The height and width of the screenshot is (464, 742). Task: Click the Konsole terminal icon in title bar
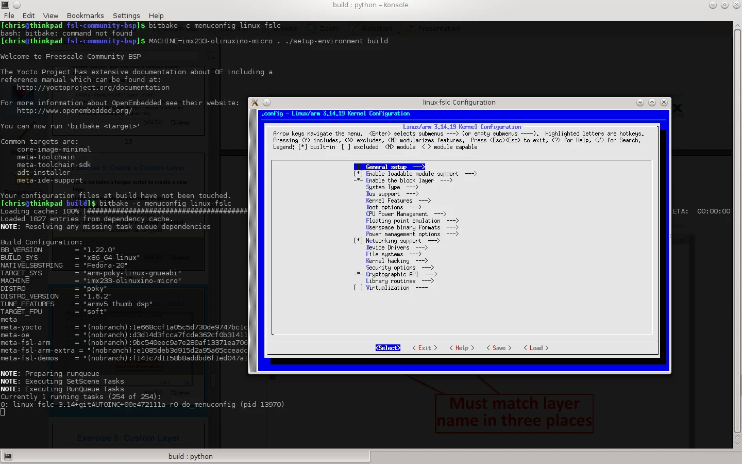point(5,5)
